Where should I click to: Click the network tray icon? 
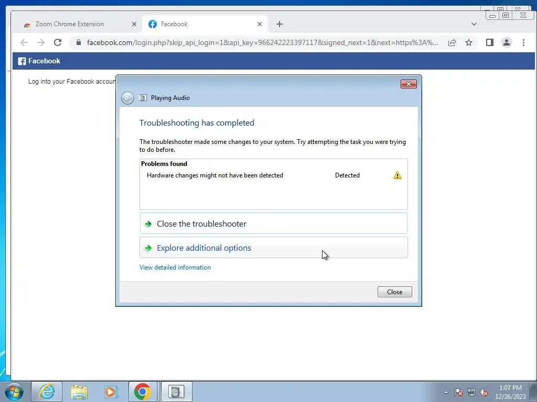471,392
